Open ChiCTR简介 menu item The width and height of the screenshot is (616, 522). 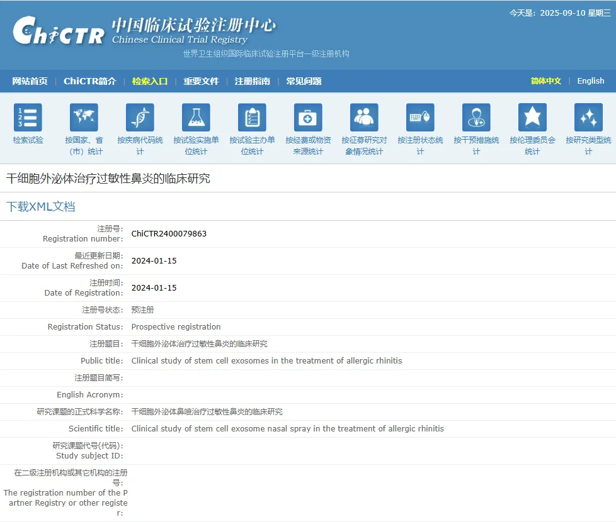click(x=89, y=81)
